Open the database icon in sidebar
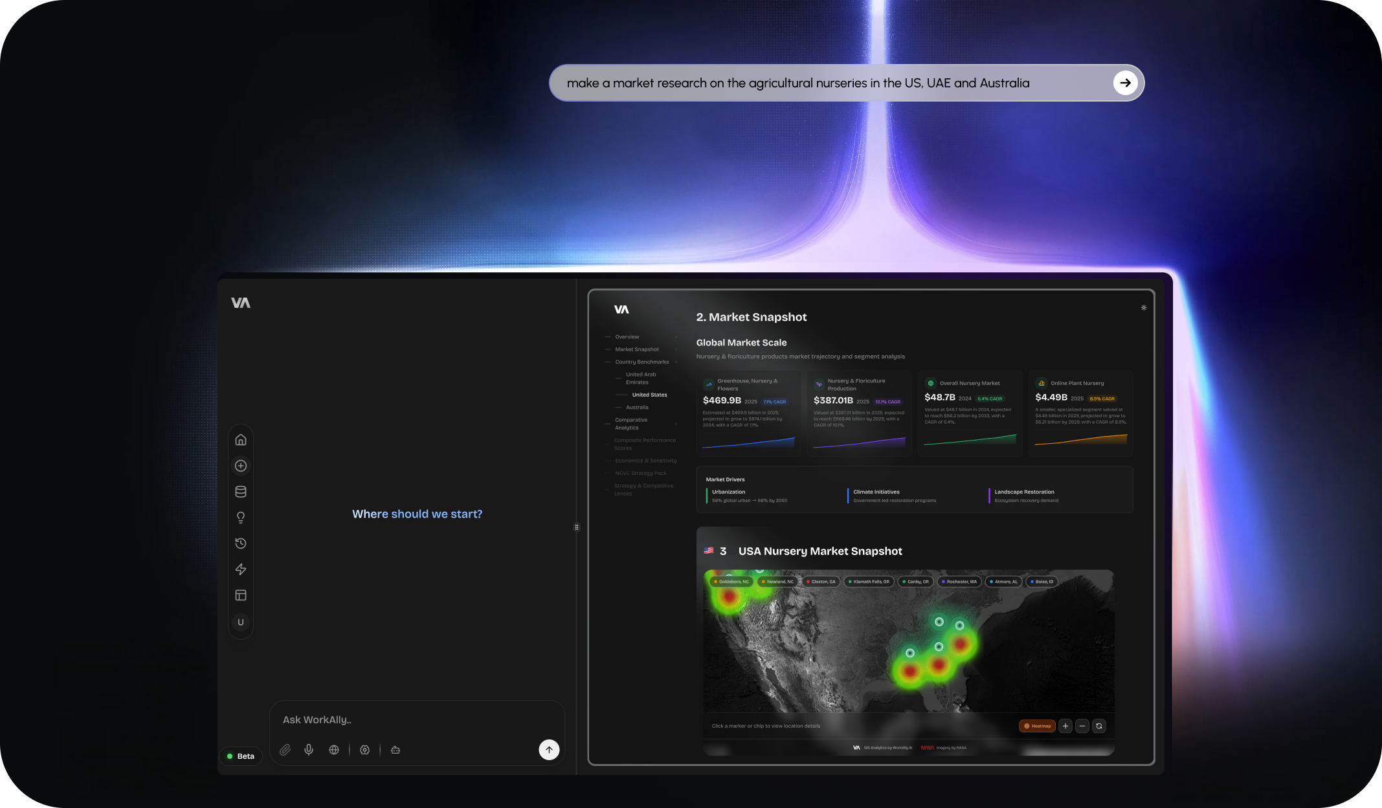The height and width of the screenshot is (808, 1382). coord(241,492)
